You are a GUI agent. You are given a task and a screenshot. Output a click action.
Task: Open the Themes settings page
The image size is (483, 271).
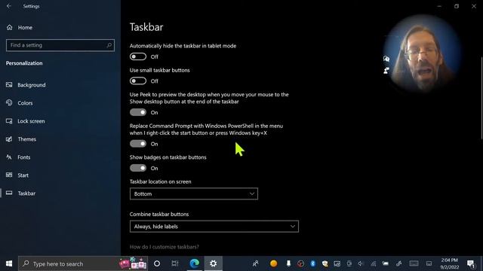(x=27, y=139)
